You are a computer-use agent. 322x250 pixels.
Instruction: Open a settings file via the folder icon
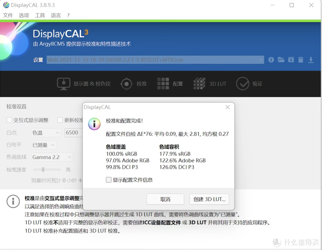pyautogui.click(x=281, y=60)
